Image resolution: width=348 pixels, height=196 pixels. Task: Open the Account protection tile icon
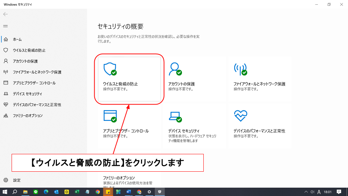pyautogui.click(x=175, y=69)
